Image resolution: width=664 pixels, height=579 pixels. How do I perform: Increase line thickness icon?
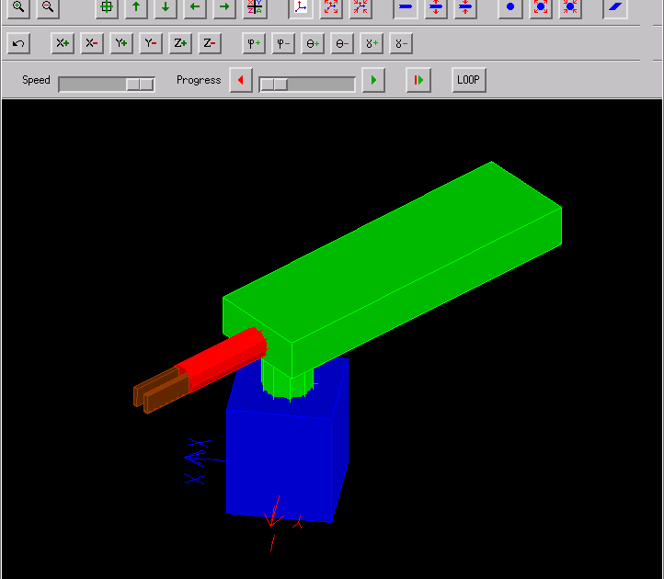coord(436,7)
